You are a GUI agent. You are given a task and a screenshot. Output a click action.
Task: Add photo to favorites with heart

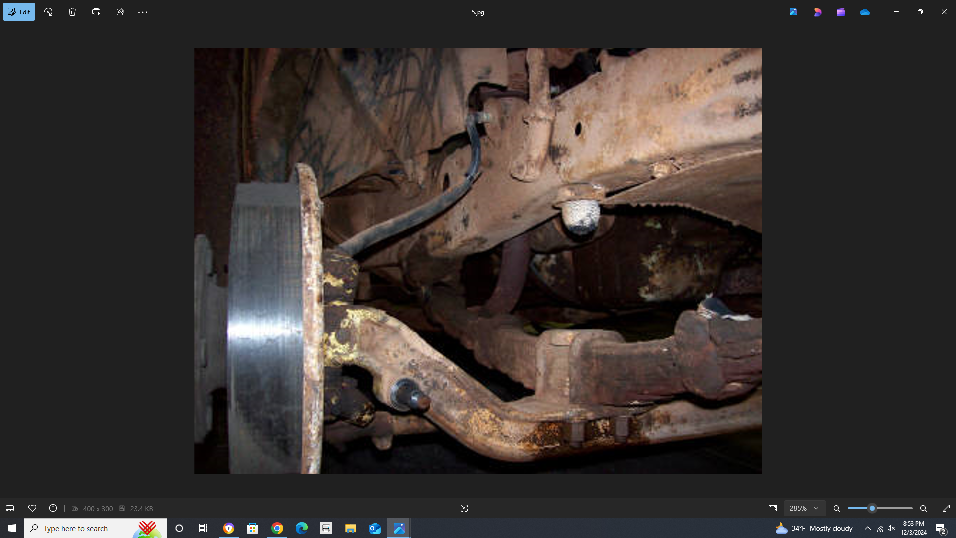click(32, 508)
